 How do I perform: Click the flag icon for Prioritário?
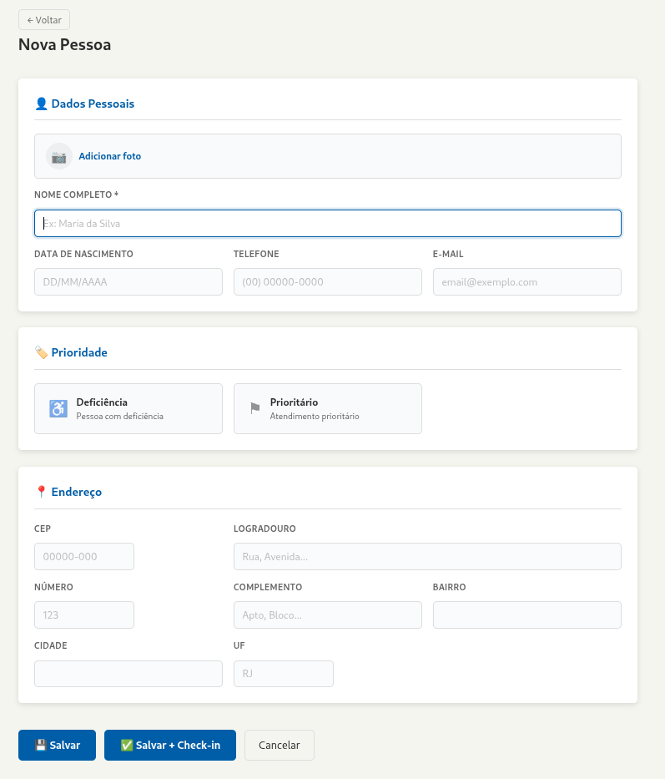click(x=255, y=408)
